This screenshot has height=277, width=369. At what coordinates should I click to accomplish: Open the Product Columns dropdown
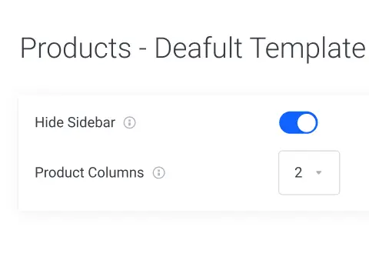click(309, 172)
